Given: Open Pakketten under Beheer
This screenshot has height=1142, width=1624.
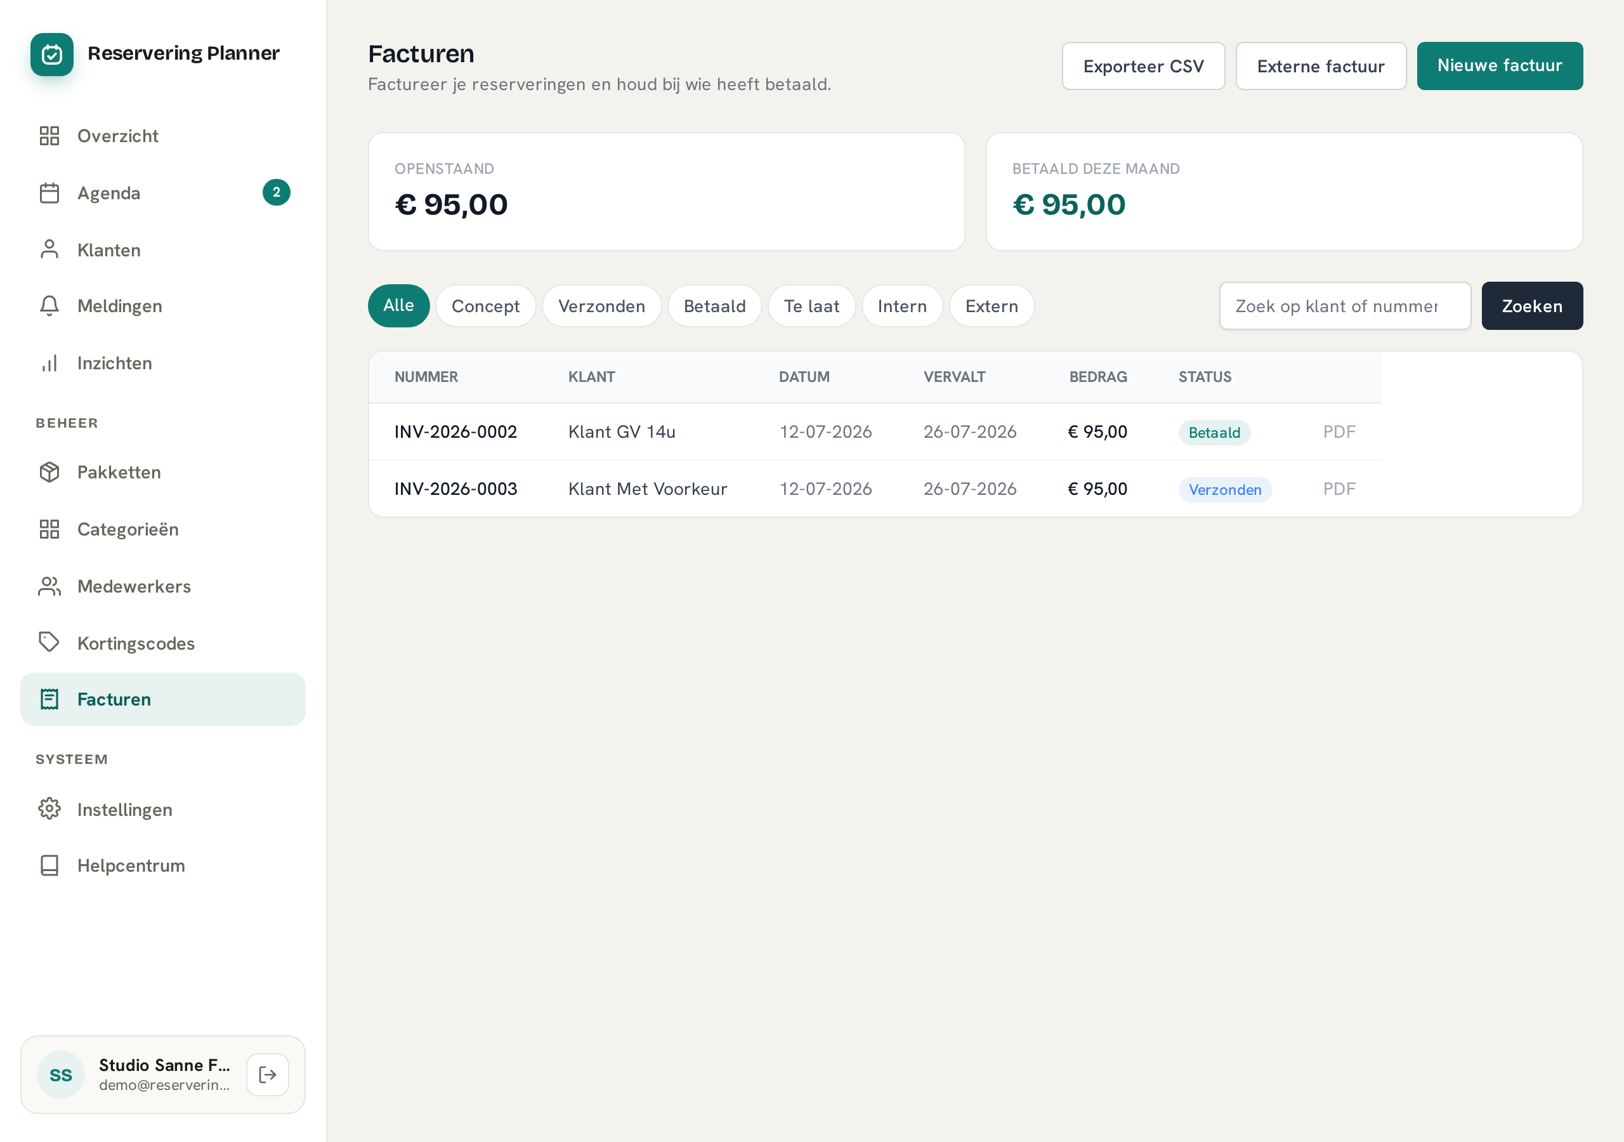Looking at the screenshot, I should coord(162,472).
